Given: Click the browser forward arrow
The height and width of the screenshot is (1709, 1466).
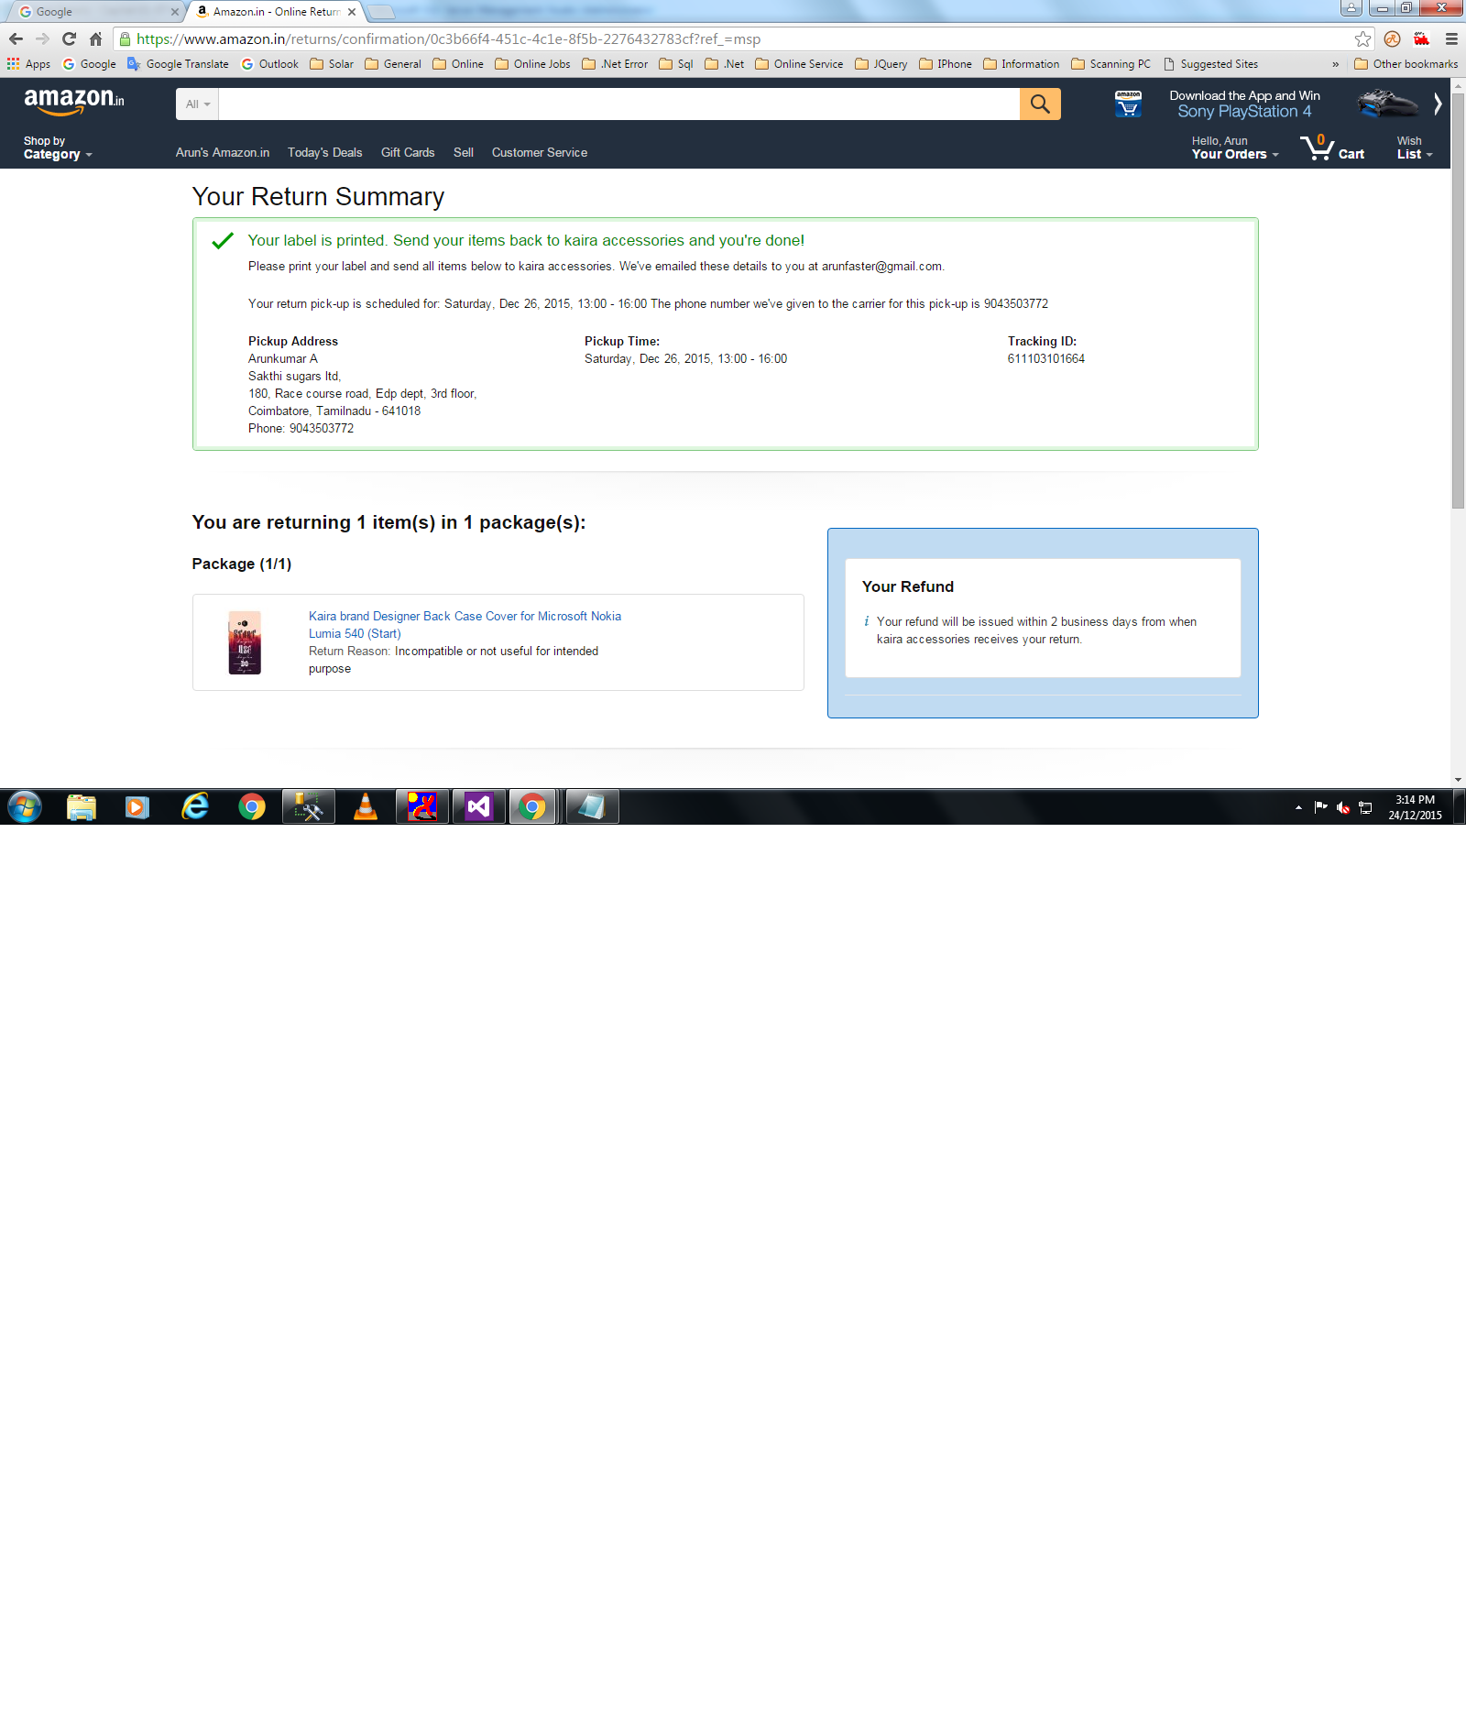Looking at the screenshot, I should [42, 39].
